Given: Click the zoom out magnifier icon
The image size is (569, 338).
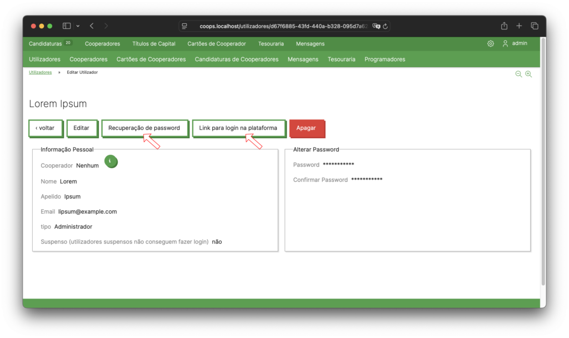Looking at the screenshot, I should [518, 74].
